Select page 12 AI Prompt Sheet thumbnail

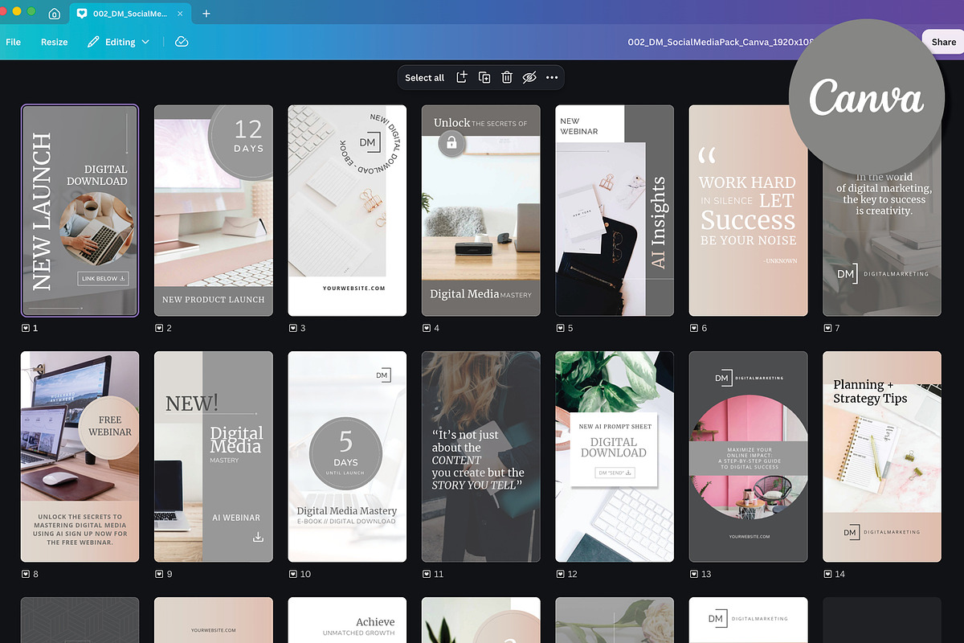point(615,457)
